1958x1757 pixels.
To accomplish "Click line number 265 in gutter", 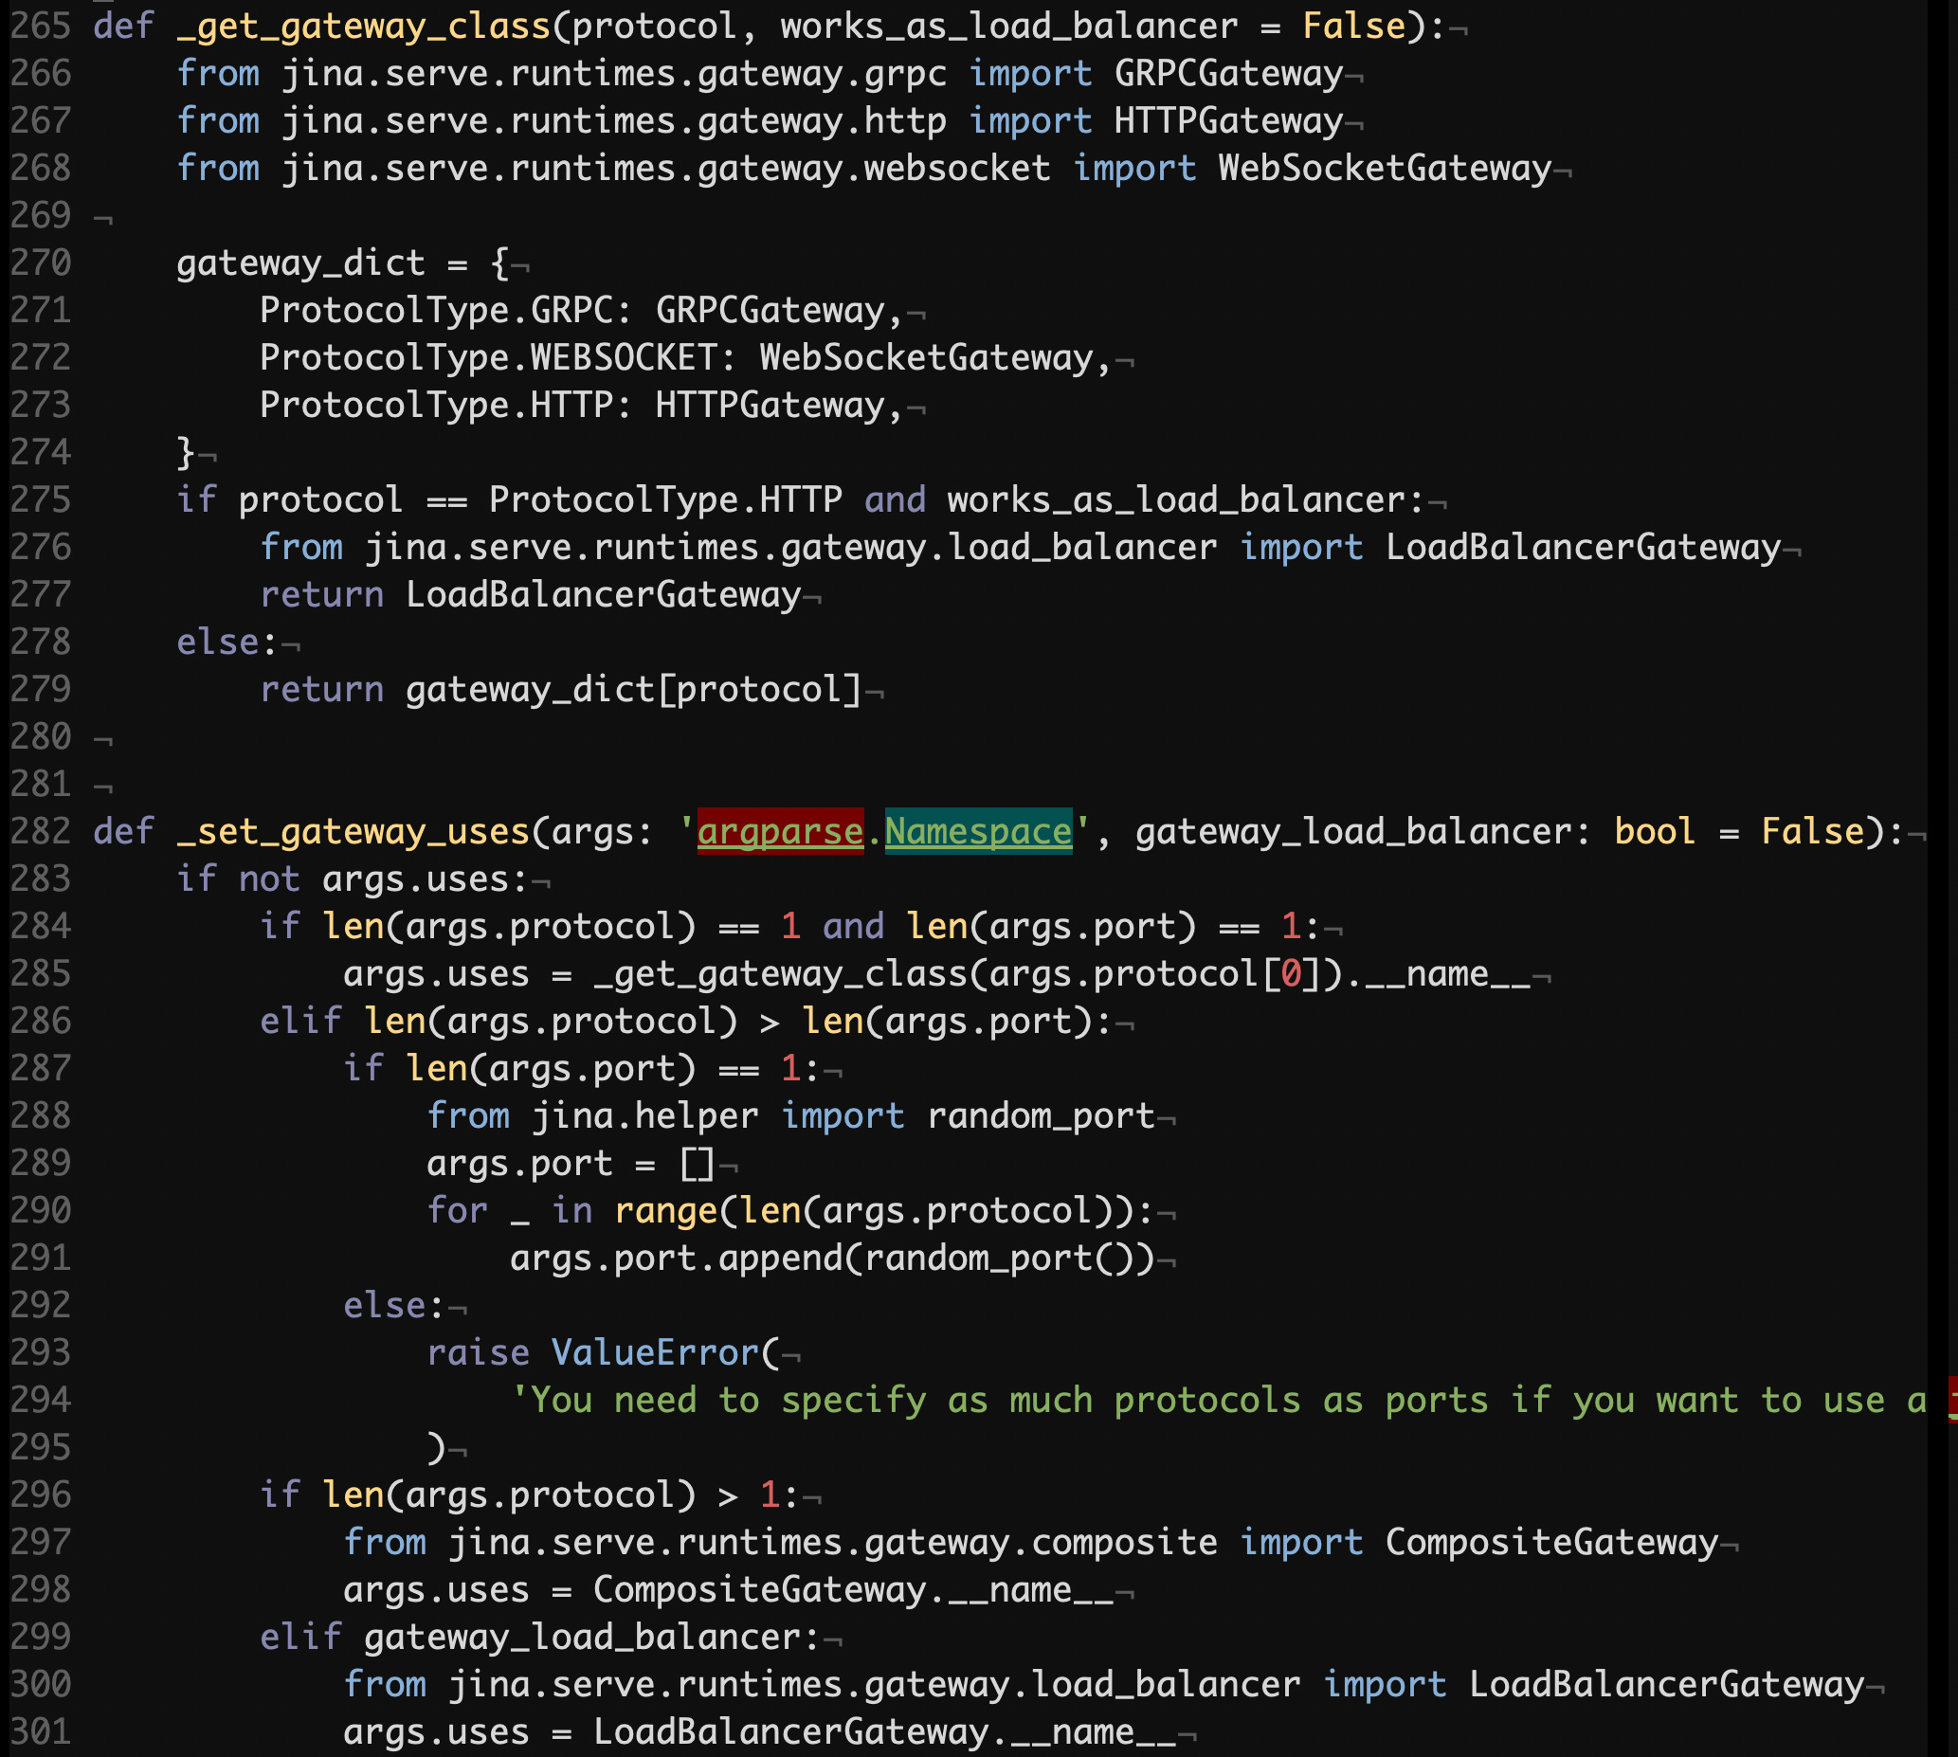I will tap(41, 27).
